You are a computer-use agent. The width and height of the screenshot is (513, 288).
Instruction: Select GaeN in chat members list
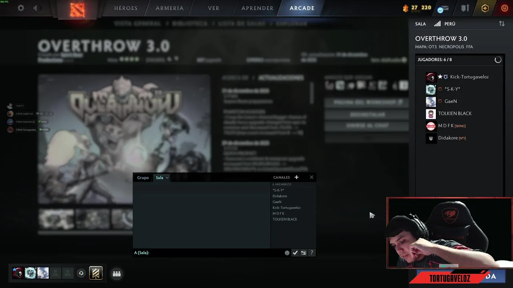tap(277, 202)
